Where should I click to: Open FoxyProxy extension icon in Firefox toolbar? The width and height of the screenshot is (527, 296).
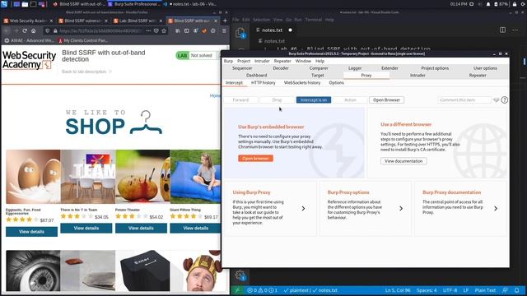coord(204,30)
